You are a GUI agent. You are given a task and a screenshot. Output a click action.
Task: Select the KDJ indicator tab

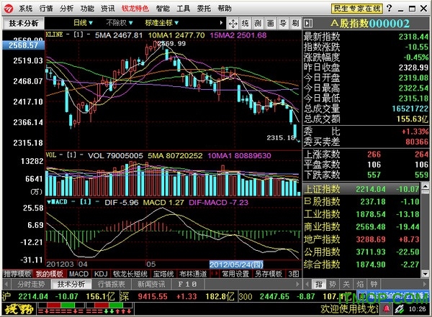(101, 274)
